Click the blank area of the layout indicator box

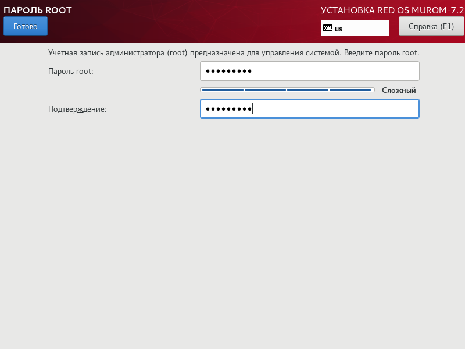tap(366, 29)
